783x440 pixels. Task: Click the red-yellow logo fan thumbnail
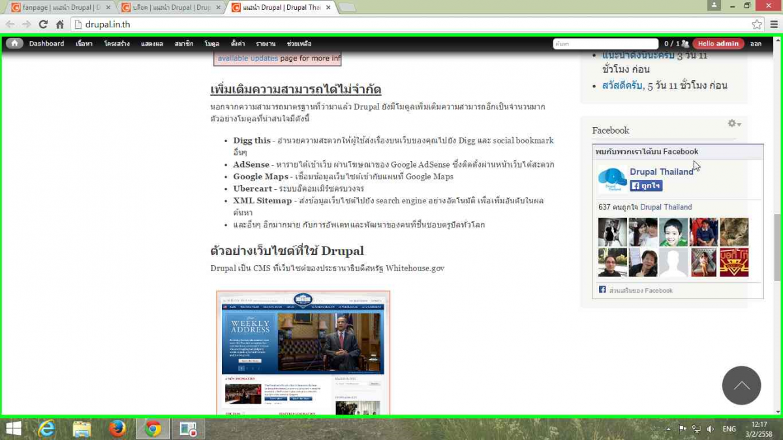734,262
